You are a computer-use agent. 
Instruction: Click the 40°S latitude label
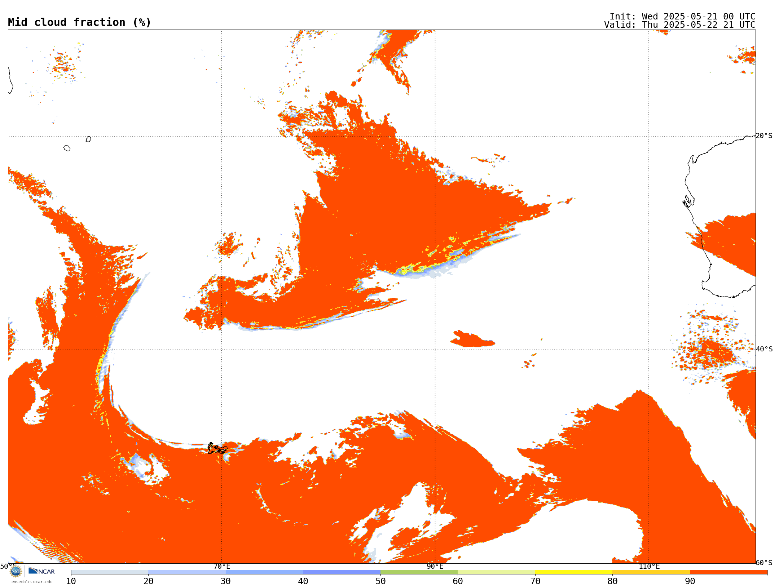(764, 349)
